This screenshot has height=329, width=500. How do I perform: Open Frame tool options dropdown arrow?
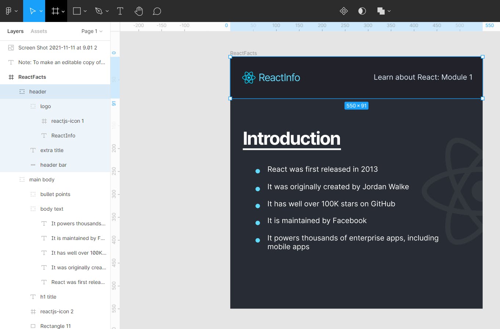pyautogui.click(x=63, y=11)
